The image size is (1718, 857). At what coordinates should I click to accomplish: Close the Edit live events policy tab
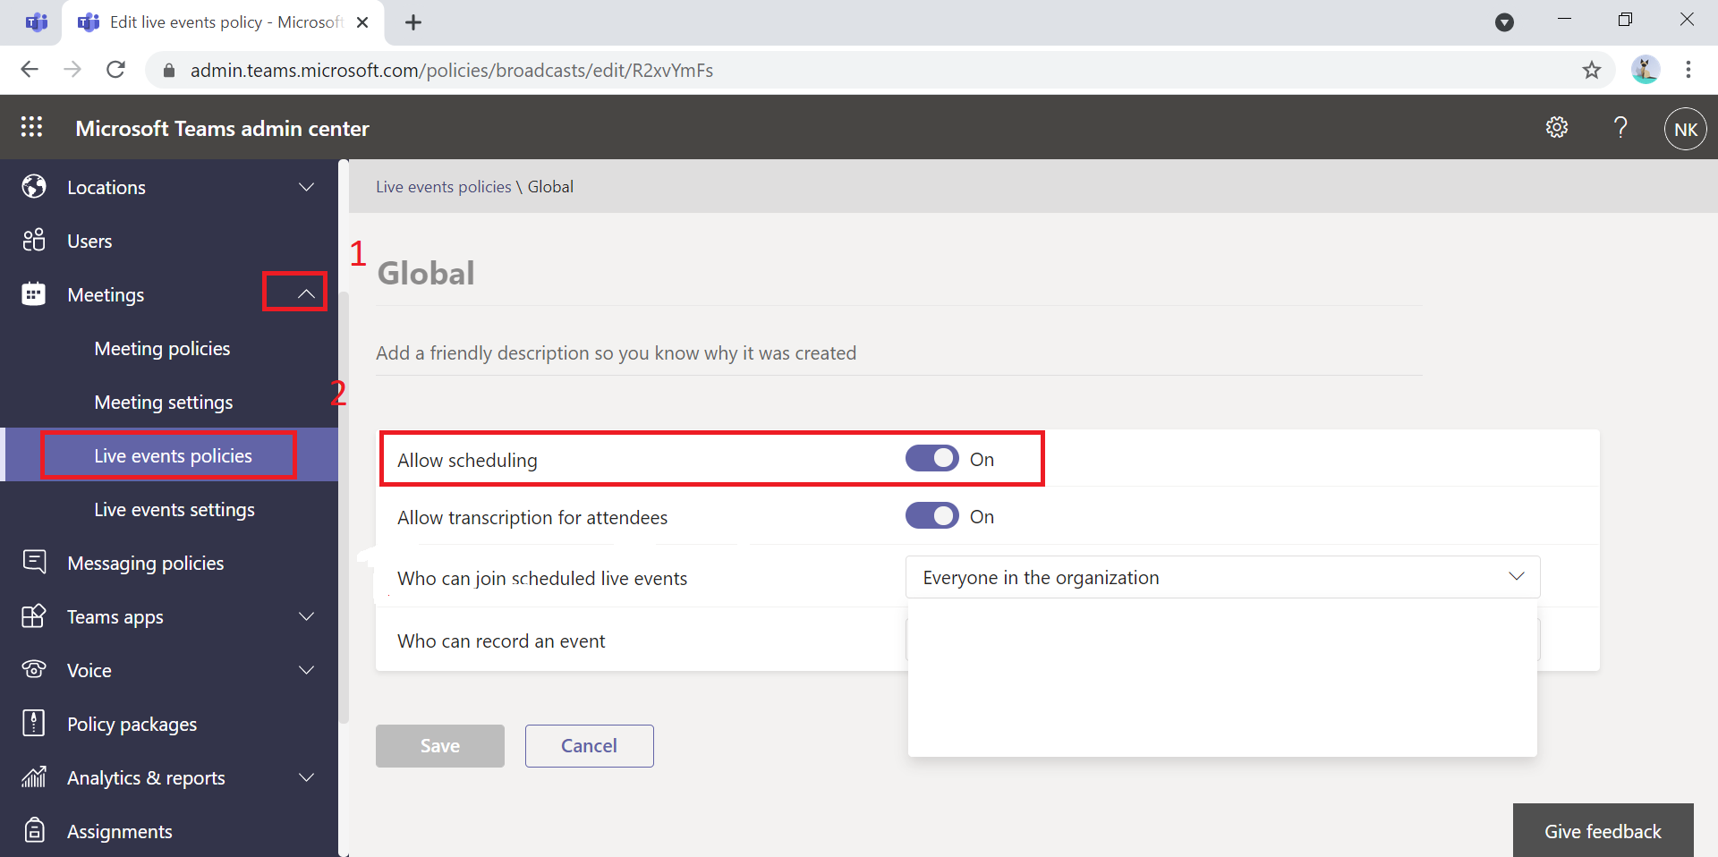point(362,22)
